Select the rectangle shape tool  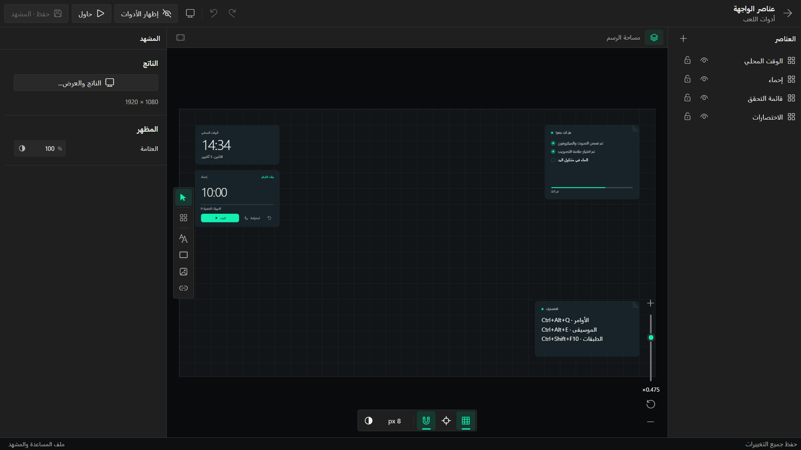point(183,255)
